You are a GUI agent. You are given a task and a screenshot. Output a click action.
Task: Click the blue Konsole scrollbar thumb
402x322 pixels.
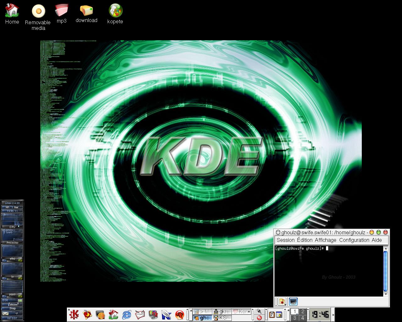(386, 271)
